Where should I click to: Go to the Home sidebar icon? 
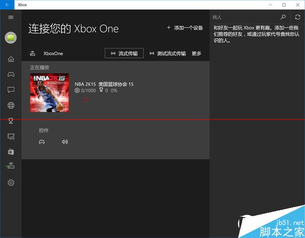coord(11,59)
